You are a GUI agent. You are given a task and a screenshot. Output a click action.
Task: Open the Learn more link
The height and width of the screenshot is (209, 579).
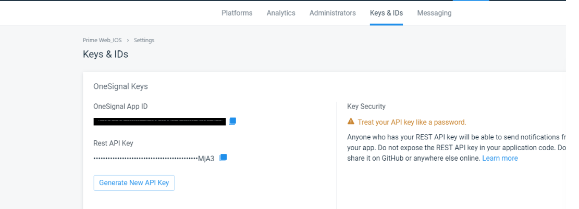tap(500, 158)
